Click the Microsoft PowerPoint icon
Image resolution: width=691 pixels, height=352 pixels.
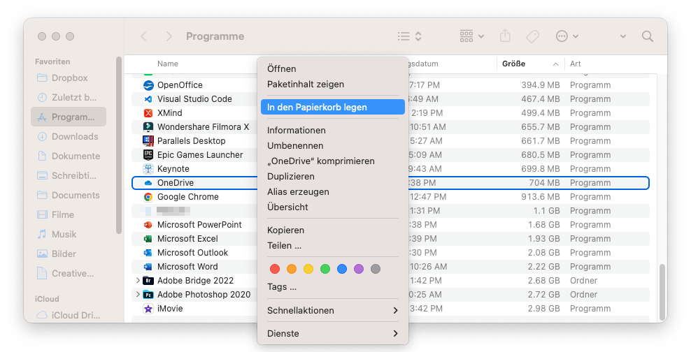pyautogui.click(x=148, y=225)
